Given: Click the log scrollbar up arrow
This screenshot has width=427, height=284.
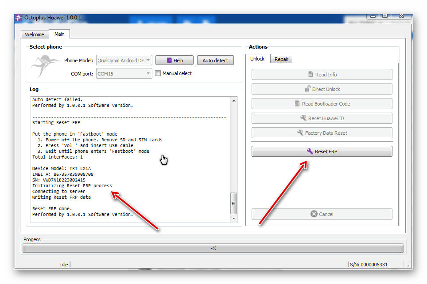Looking at the screenshot, I should pyautogui.click(x=234, y=100).
